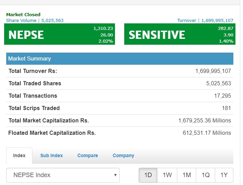
Task: Click the Total Transactions row
Action: coord(120,96)
